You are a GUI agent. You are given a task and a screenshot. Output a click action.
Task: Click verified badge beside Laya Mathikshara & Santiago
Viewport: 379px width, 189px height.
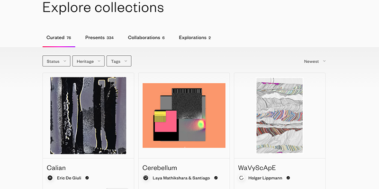(x=216, y=178)
